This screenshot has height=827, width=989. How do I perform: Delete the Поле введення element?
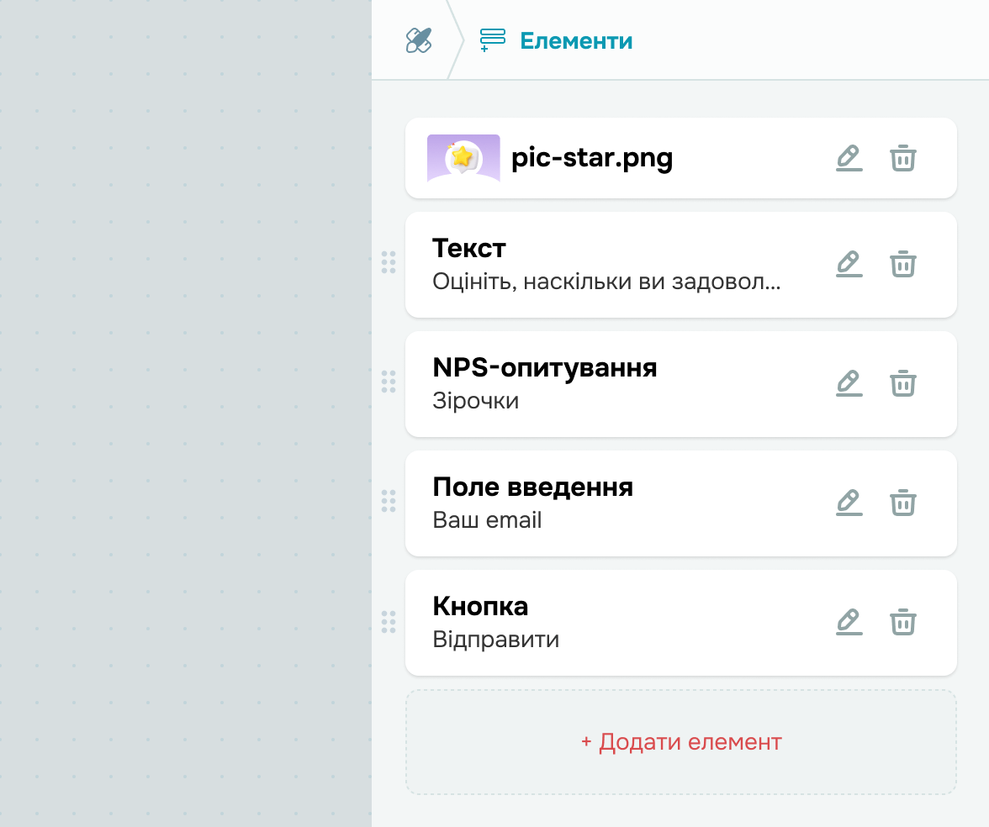903,503
